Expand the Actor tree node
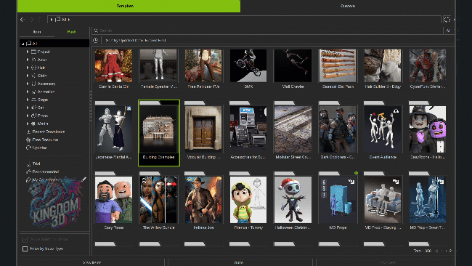Screen dimensions: 472x266 pos(28,60)
